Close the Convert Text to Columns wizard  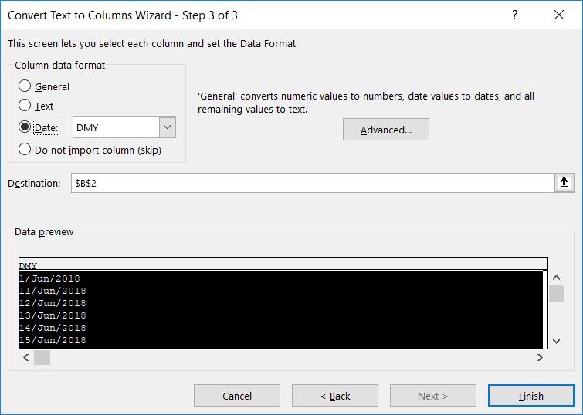(x=558, y=15)
